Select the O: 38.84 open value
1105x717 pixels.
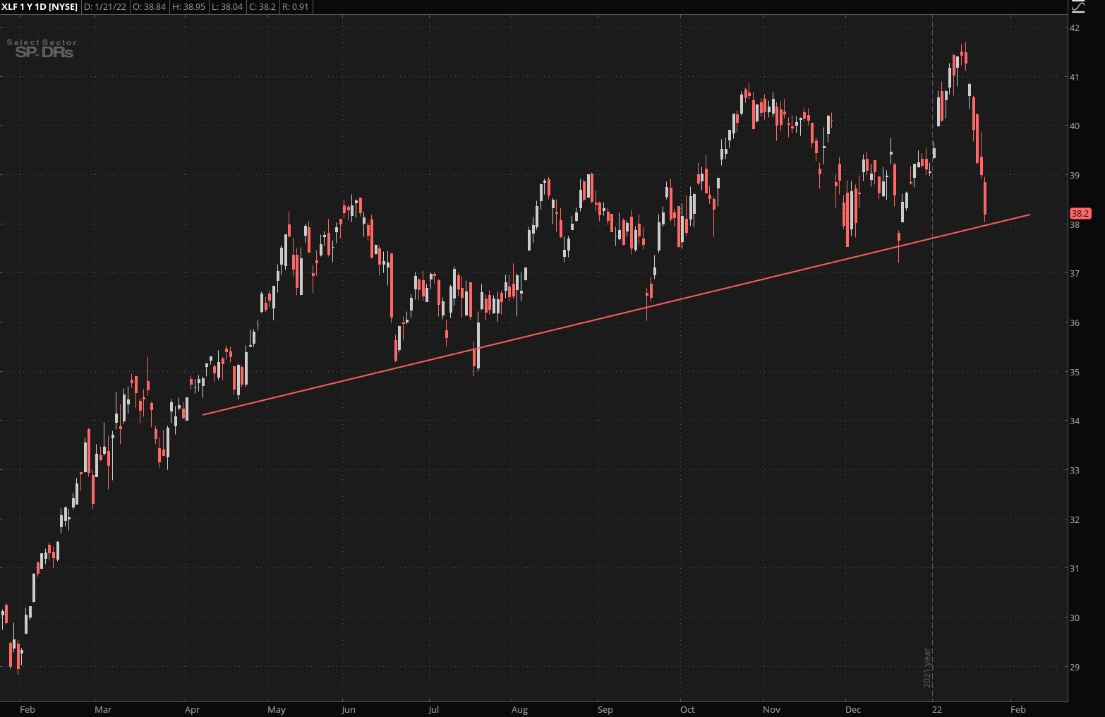(150, 7)
